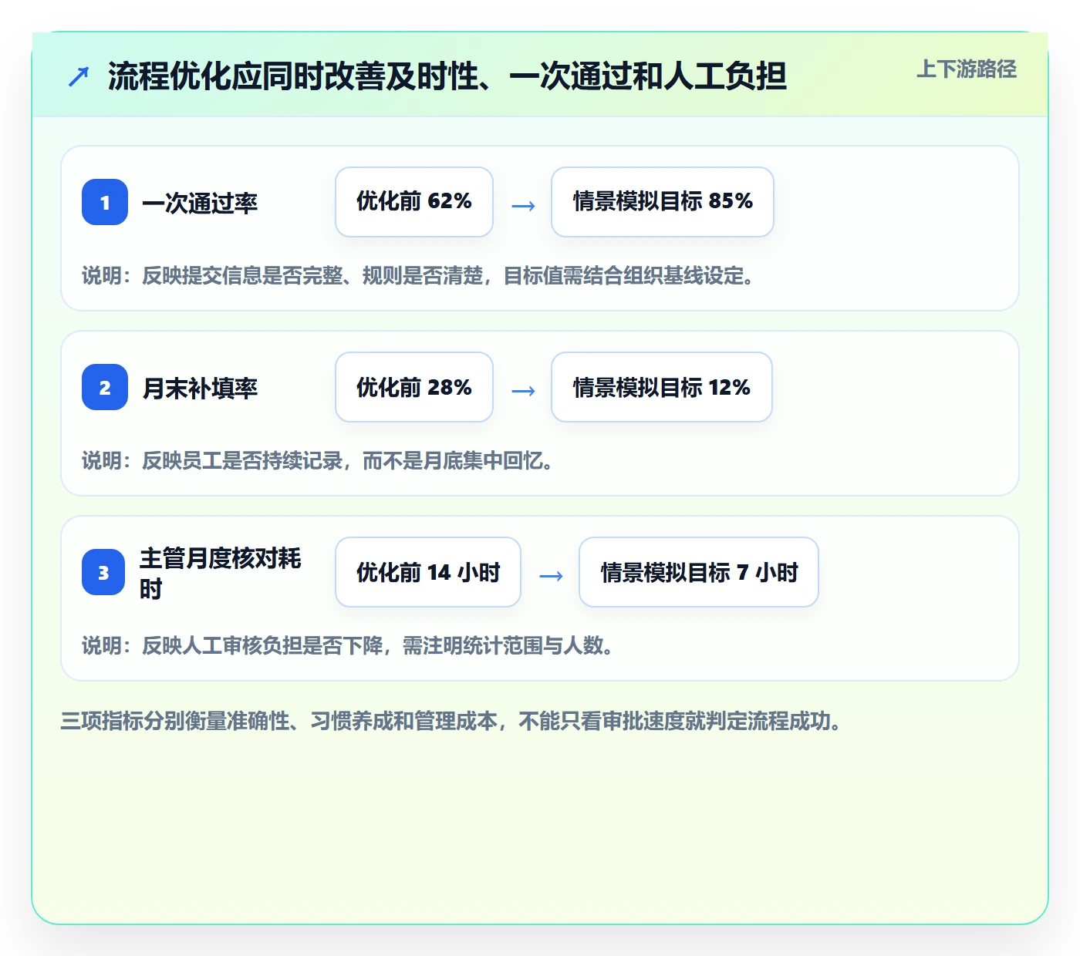
Task: Open the 上下游路径 label in header
Action: coord(967,69)
